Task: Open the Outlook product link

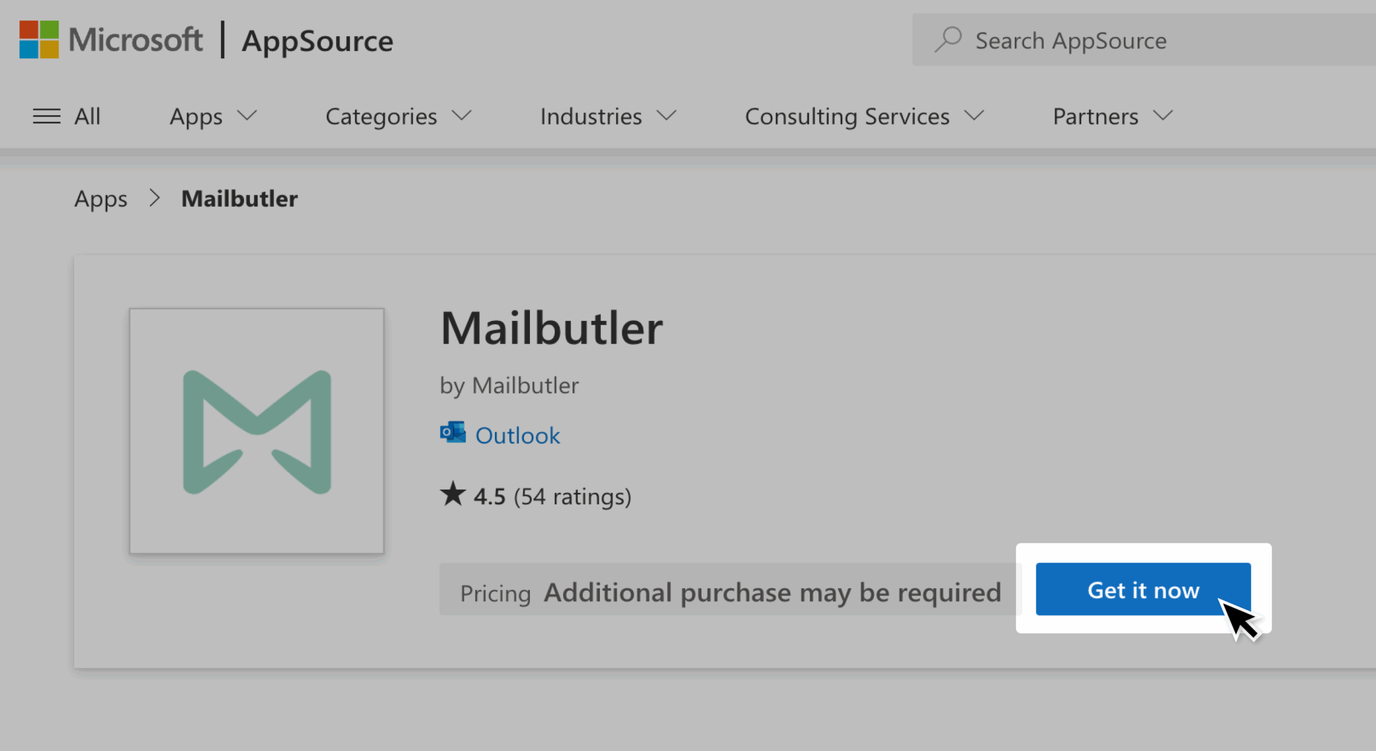Action: pyautogui.click(x=517, y=435)
